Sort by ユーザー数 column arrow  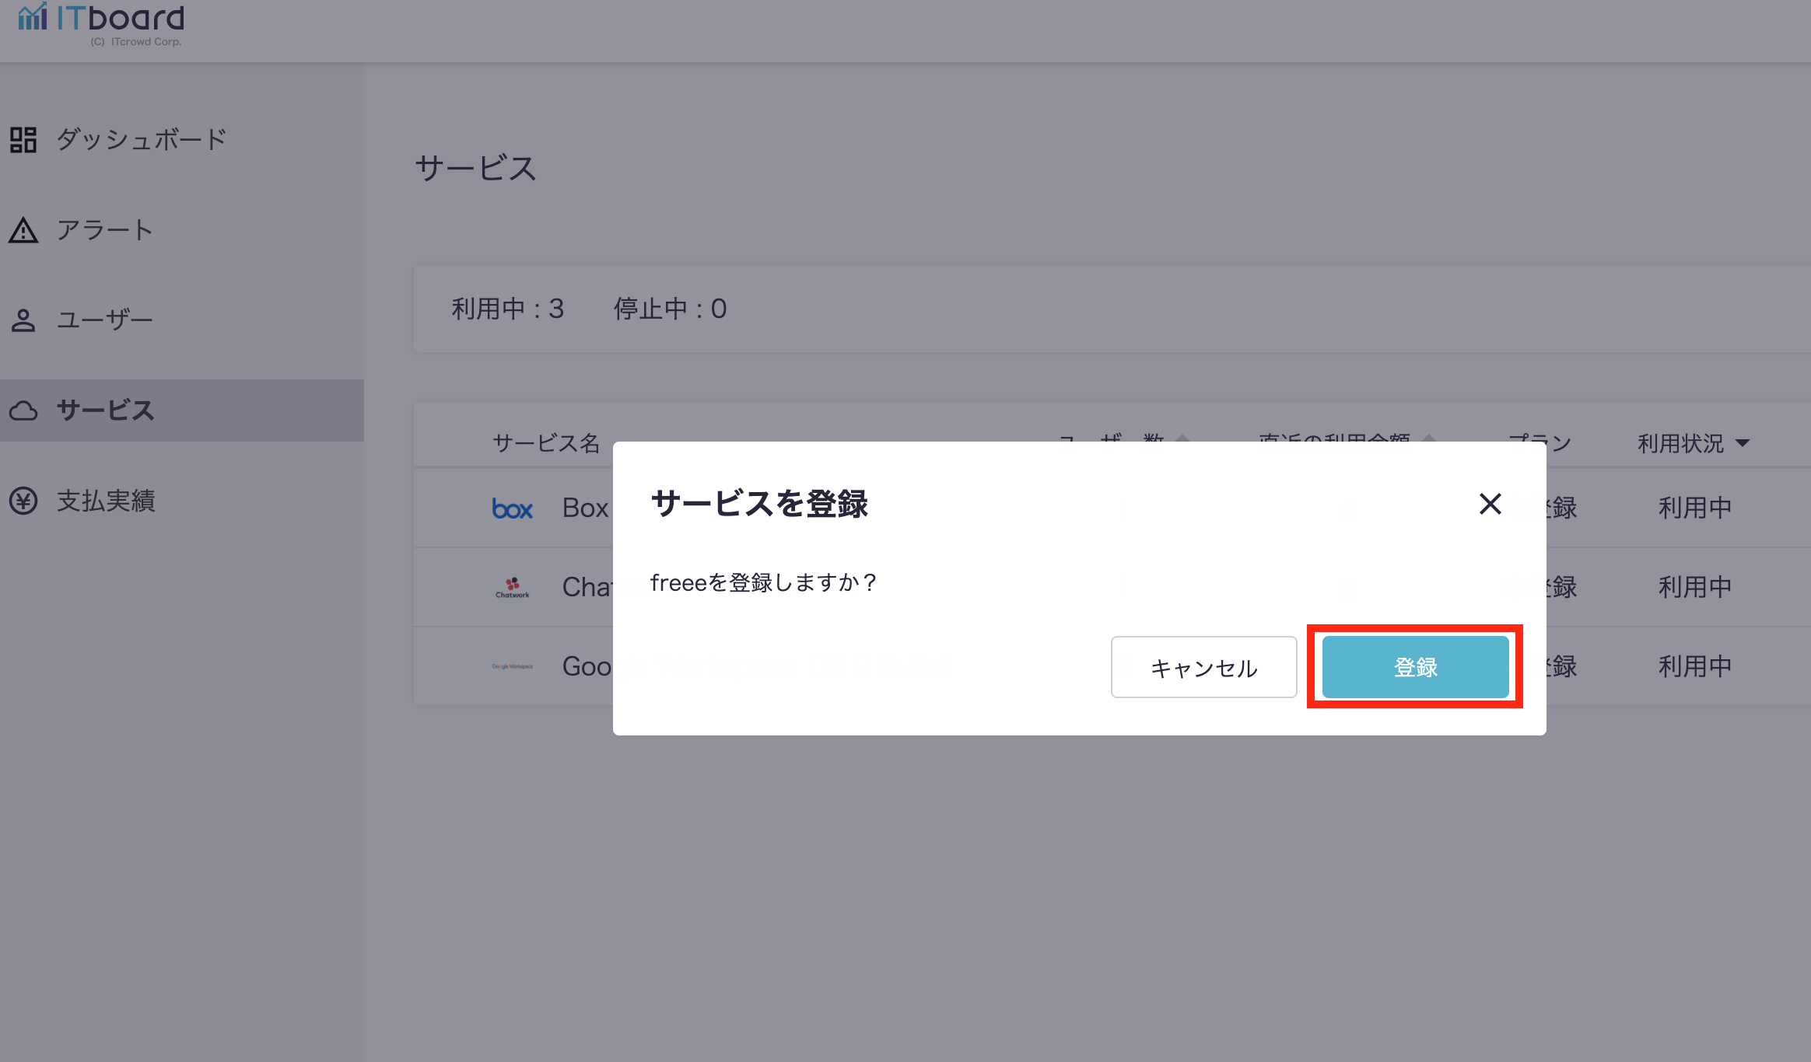click(1182, 438)
